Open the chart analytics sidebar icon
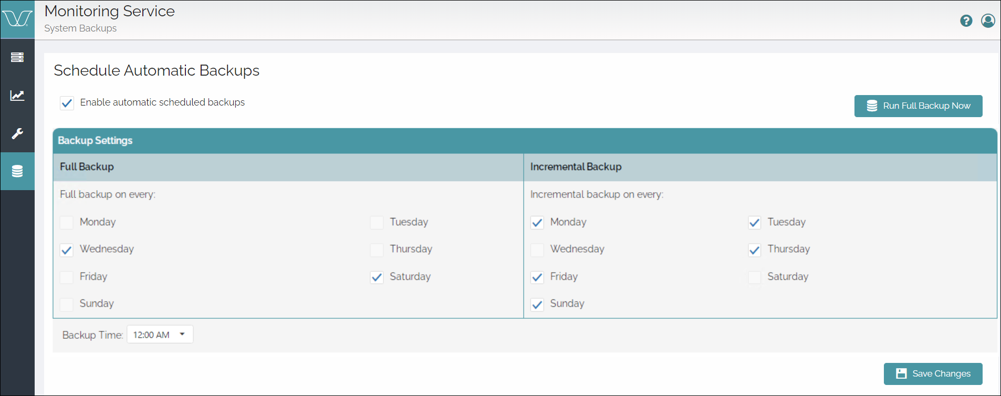 17,95
